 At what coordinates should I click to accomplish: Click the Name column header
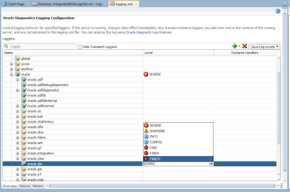pos(72,53)
